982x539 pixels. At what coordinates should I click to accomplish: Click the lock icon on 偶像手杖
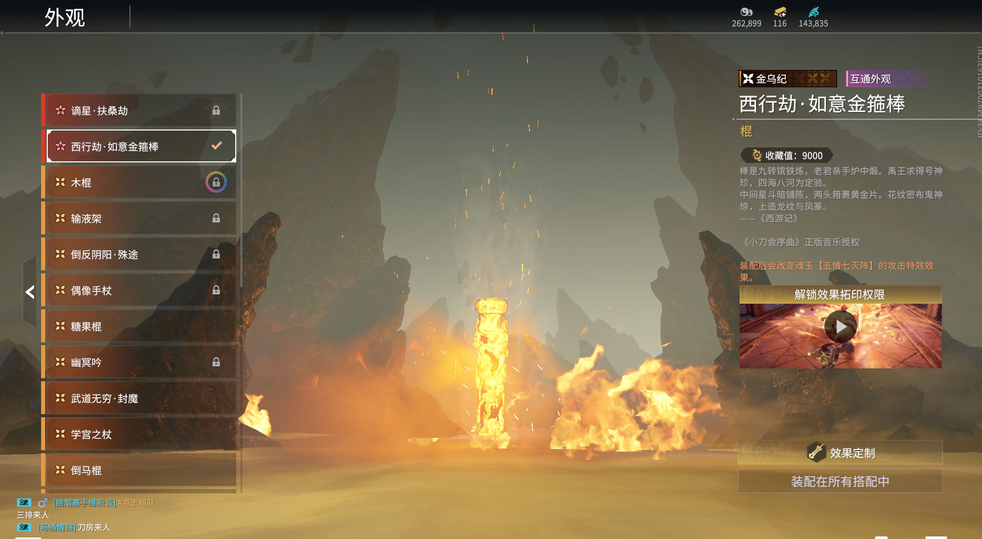(x=216, y=290)
